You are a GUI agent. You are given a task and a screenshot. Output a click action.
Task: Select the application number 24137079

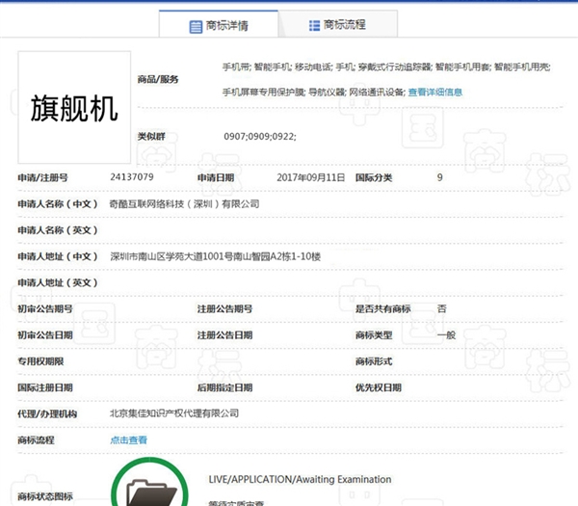tap(133, 177)
